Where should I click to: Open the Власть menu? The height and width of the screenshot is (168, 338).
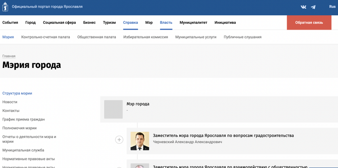click(x=166, y=22)
